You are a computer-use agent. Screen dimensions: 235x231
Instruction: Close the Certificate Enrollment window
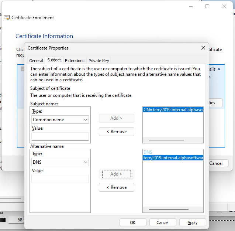point(224,6)
